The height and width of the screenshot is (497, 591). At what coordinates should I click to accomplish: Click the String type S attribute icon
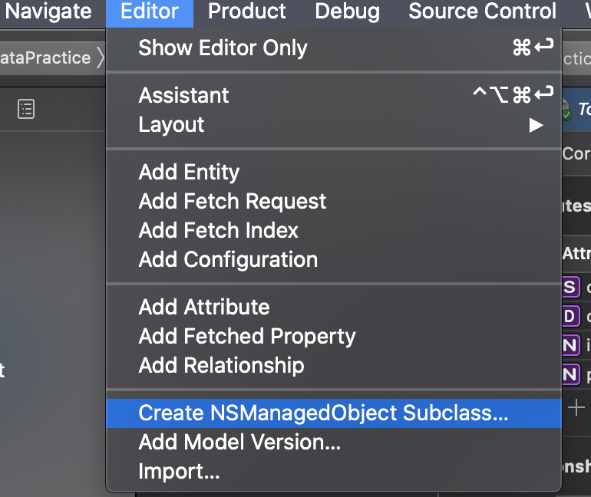coord(570,288)
